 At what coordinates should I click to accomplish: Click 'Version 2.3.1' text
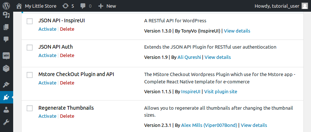point(158,125)
